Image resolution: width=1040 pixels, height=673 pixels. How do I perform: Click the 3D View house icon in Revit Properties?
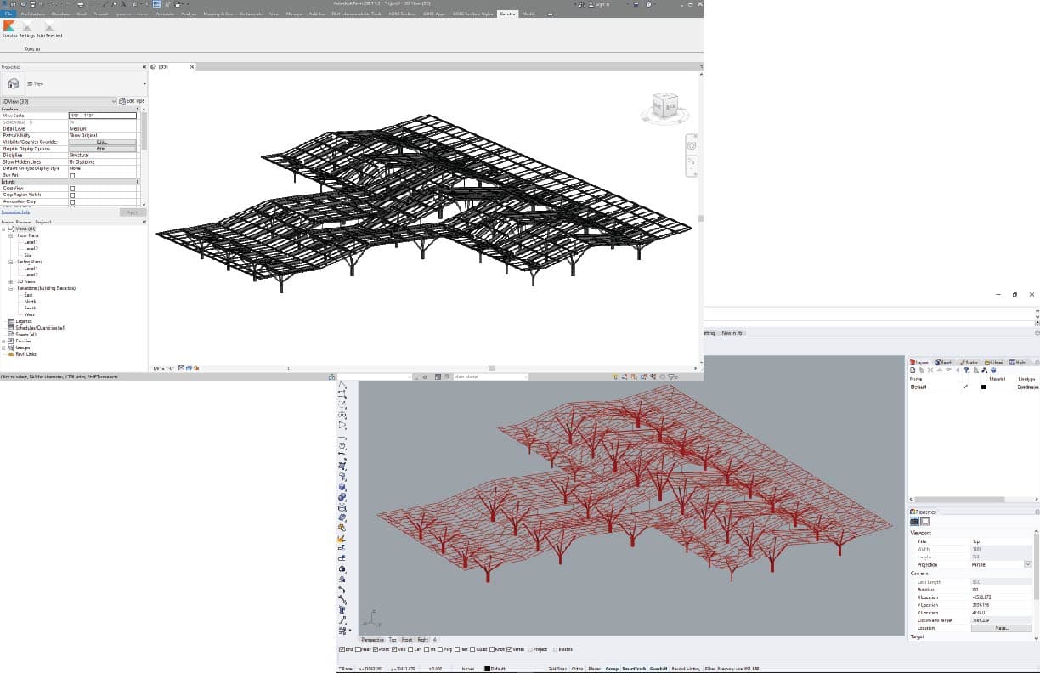pos(13,82)
